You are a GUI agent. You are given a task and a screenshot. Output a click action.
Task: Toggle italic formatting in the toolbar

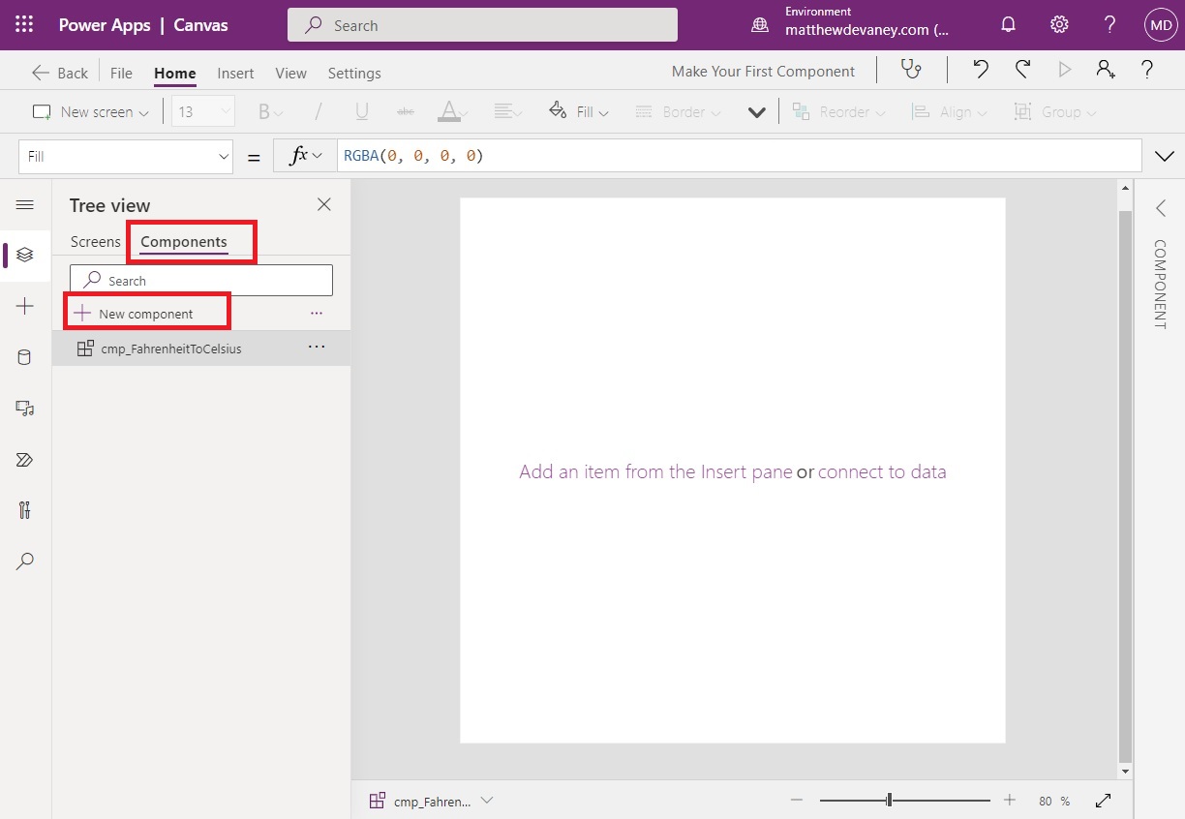(x=317, y=111)
